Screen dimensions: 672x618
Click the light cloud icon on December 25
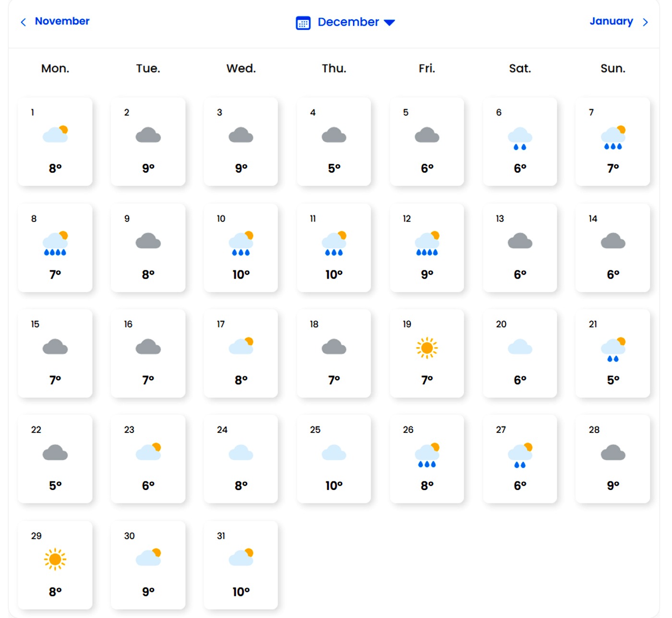pos(334,453)
